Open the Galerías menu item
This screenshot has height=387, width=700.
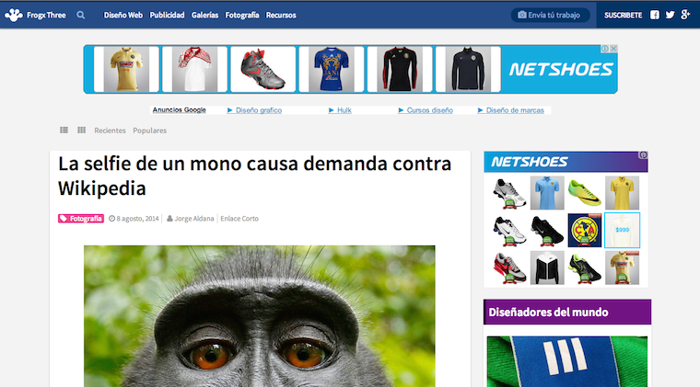pos(204,16)
